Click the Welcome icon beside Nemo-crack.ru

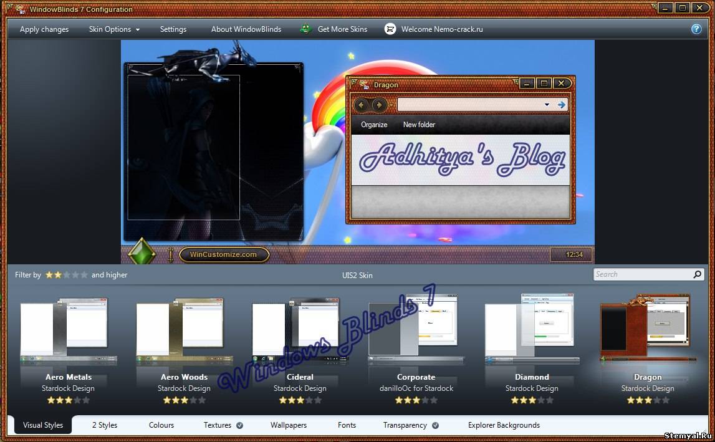click(x=390, y=29)
